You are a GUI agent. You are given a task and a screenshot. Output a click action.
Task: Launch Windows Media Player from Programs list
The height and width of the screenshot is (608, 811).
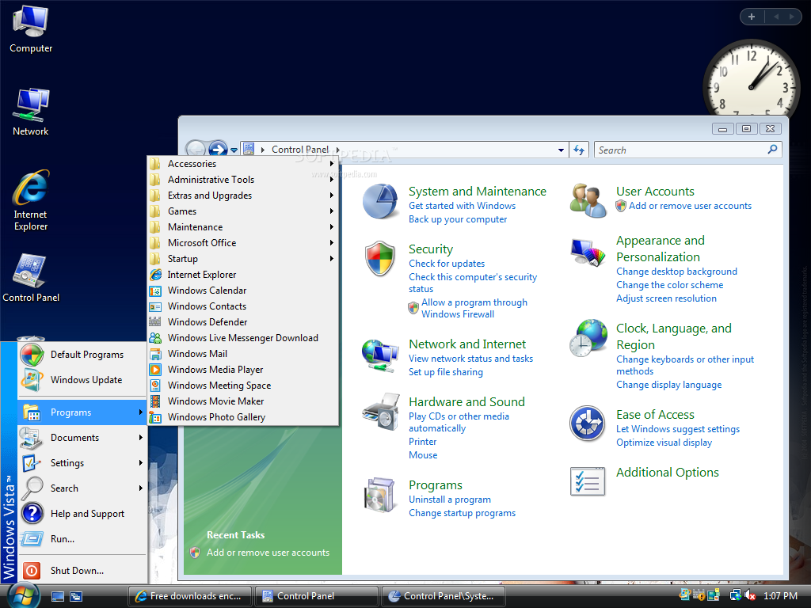(243, 369)
